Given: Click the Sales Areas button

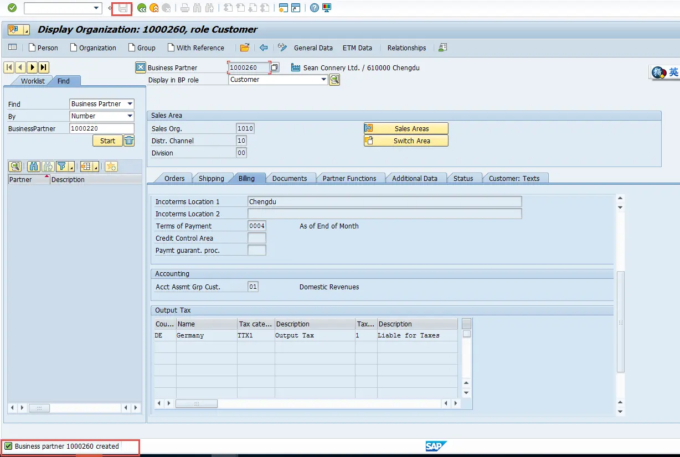Looking at the screenshot, I should pos(406,128).
